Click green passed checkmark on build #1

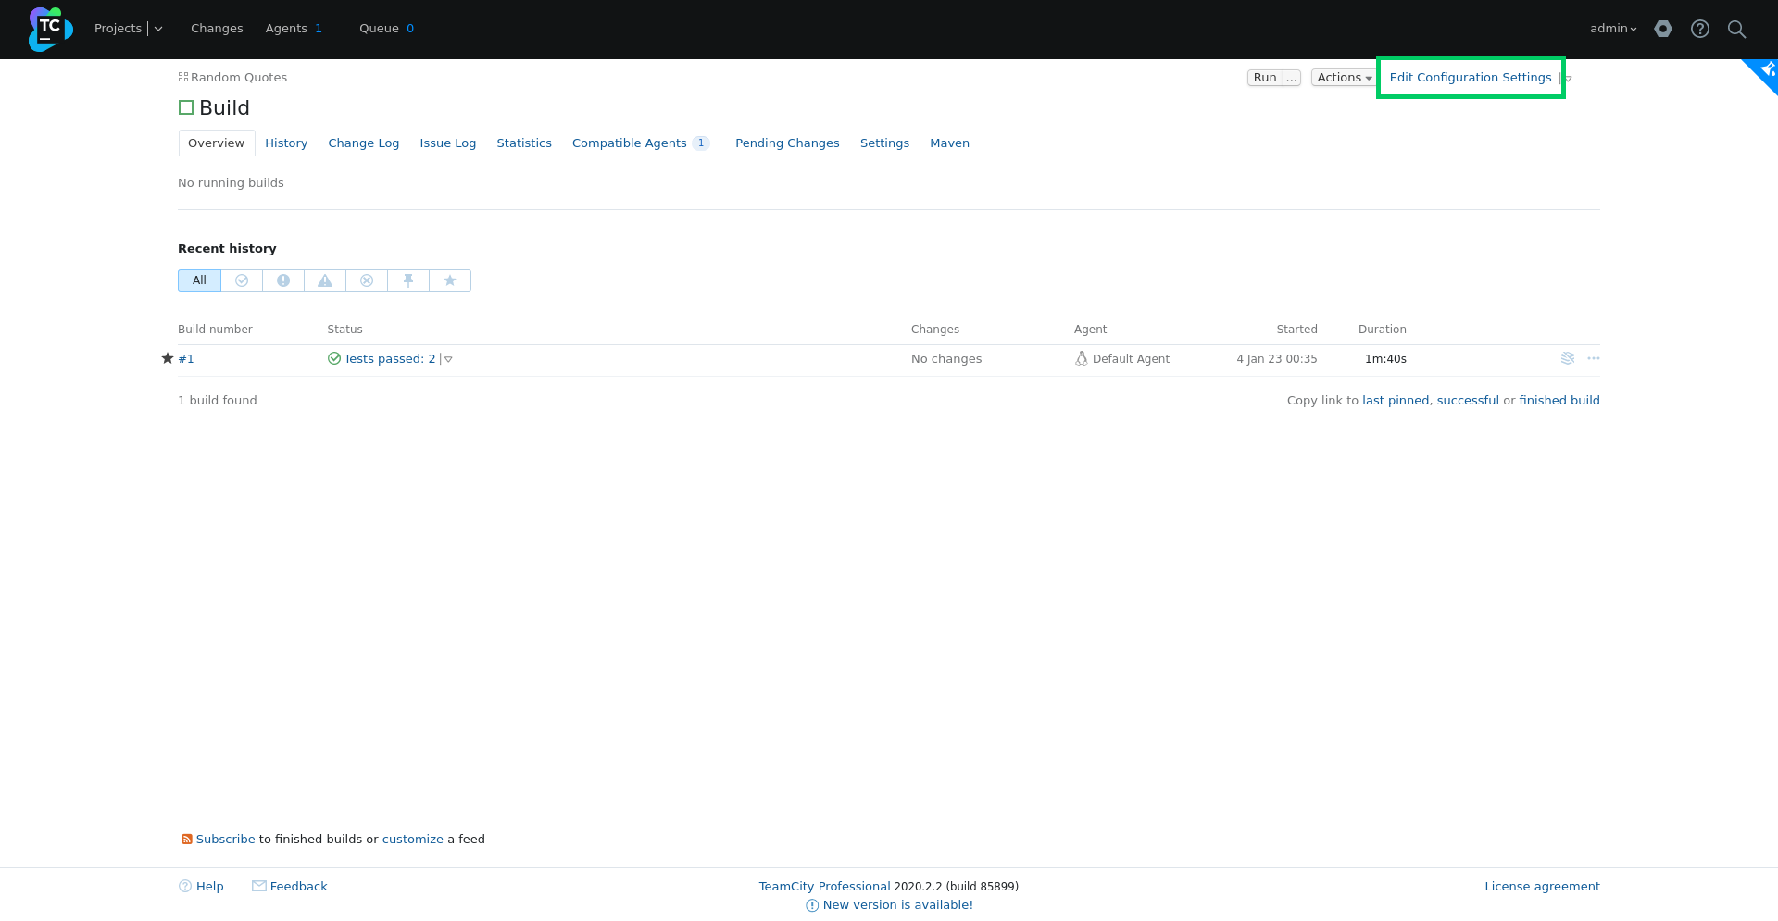point(334,358)
